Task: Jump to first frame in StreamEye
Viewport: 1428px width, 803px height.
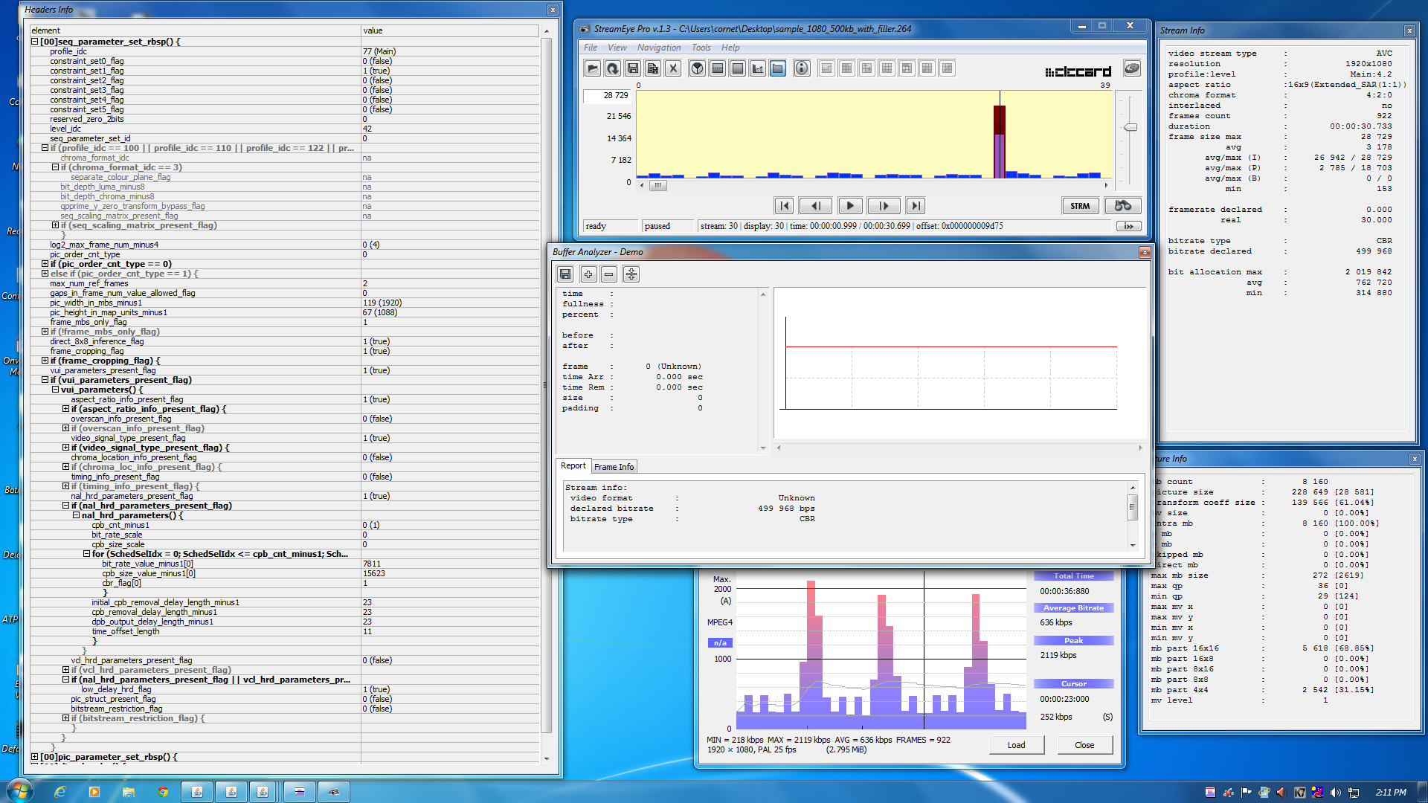Action: [784, 206]
